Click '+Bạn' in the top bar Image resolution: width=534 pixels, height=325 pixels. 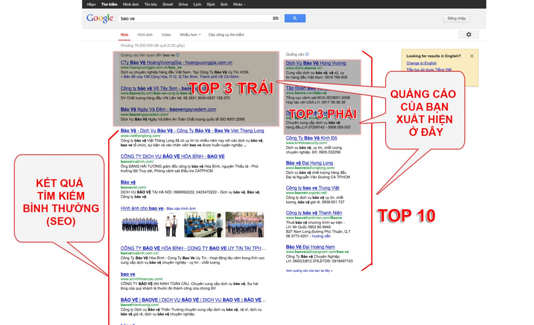[x=91, y=4]
